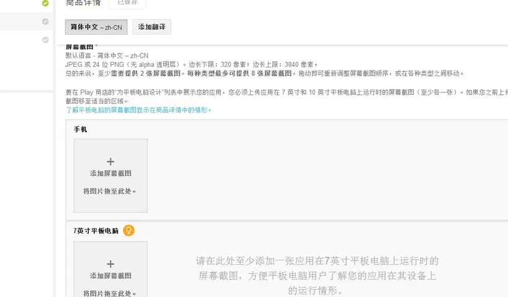
Task: Click the 默认语言 - 简体中文 text line
Action: (x=107, y=56)
